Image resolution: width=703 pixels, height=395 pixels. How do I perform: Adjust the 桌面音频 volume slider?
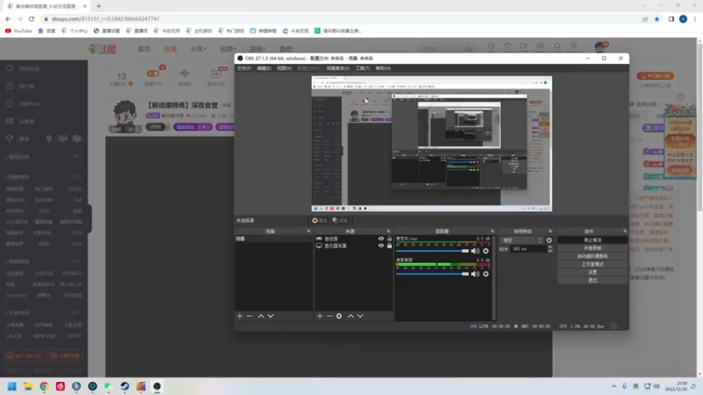pos(432,274)
